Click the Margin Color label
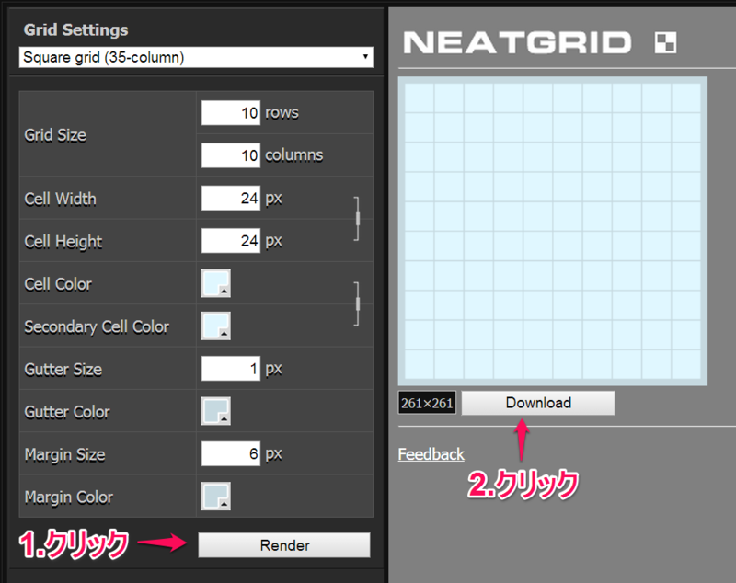The height and width of the screenshot is (583, 736). 69,497
